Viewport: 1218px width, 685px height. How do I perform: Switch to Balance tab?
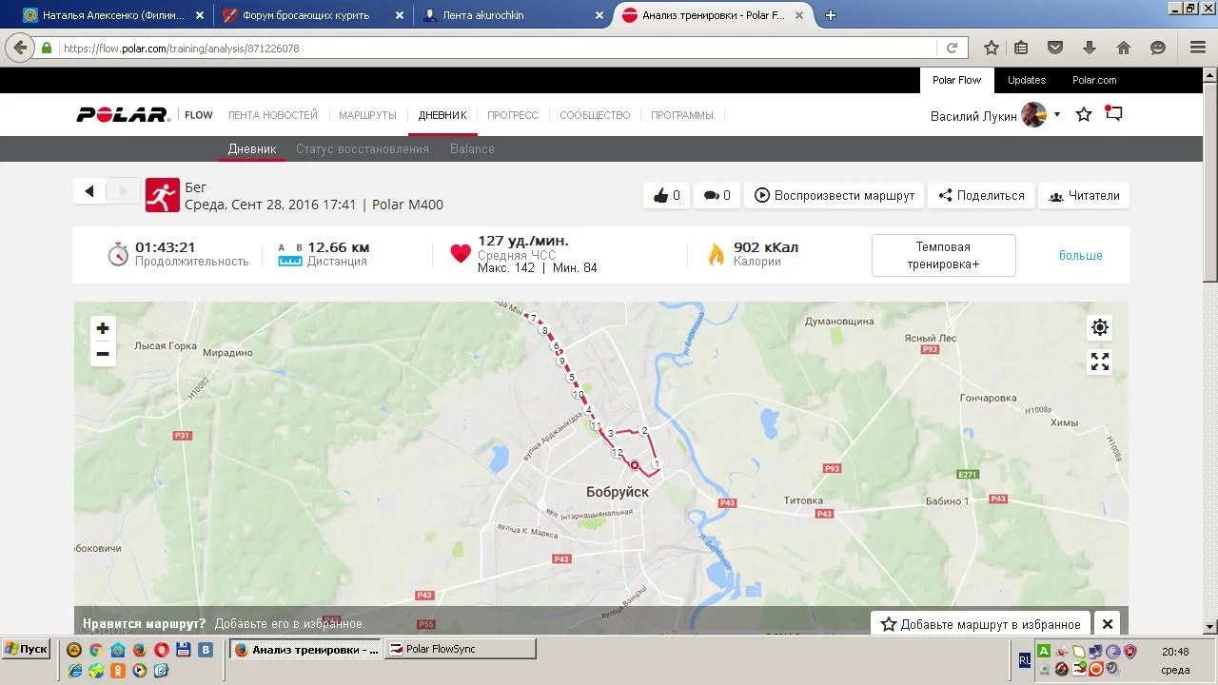click(472, 148)
